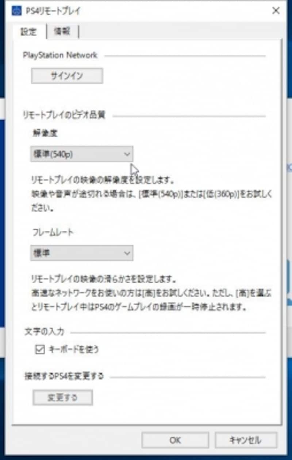Open the 解像度 標準(540p) dropdown
Image resolution: width=292 pixels, height=460 pixels.
tap(82, 154)
